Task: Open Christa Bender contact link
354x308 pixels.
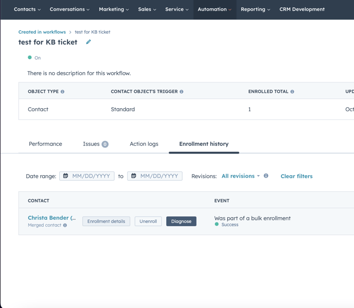Action: coord(51,218)
